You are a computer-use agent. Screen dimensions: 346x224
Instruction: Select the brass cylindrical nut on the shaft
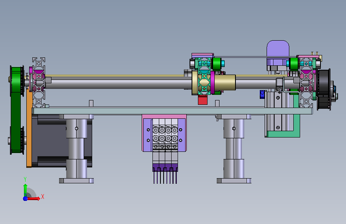coord(225,83)
